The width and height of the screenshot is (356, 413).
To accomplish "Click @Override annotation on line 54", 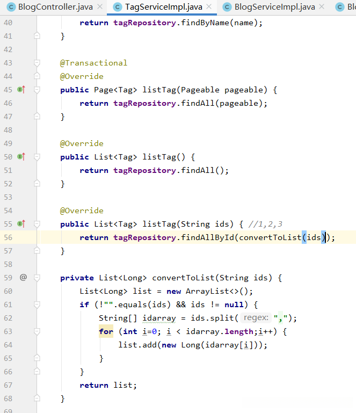I will (x=82, y=211).
